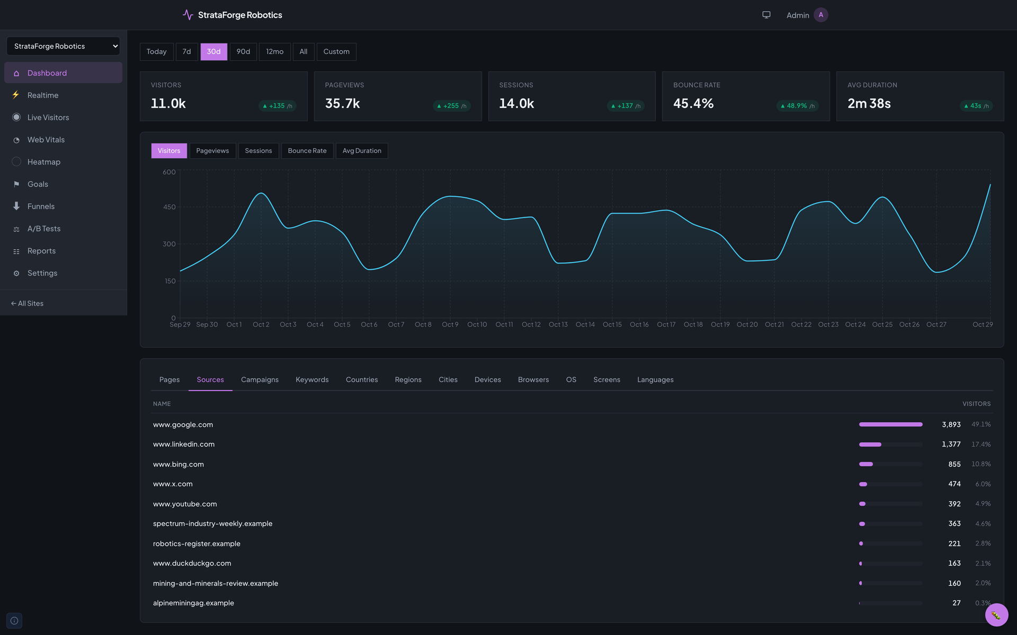Select the 7d date range
The height and width of the screenshot is (635, 1017).
[186, 52]
